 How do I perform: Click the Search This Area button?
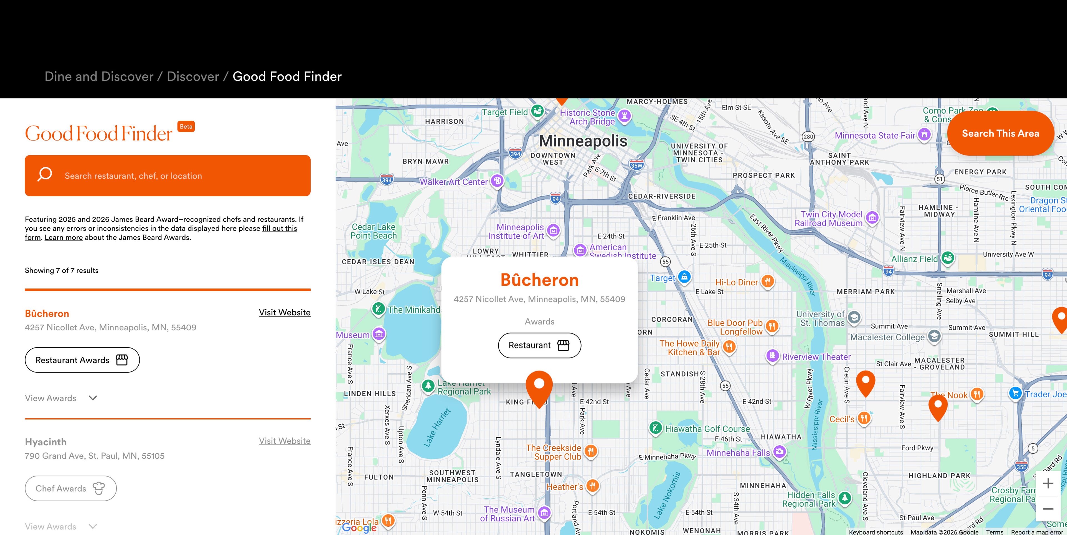click(x=1000, y=133)
